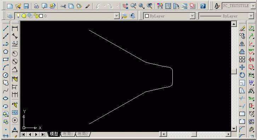Switch to the 模型 tab
257x140 pixels.
pos(54,134)
